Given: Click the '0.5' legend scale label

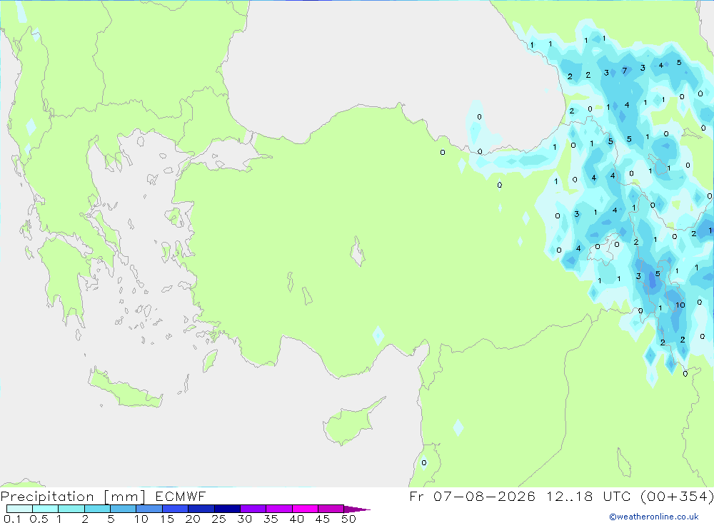Looking at the screenshot, I should [x=39, y=519].
